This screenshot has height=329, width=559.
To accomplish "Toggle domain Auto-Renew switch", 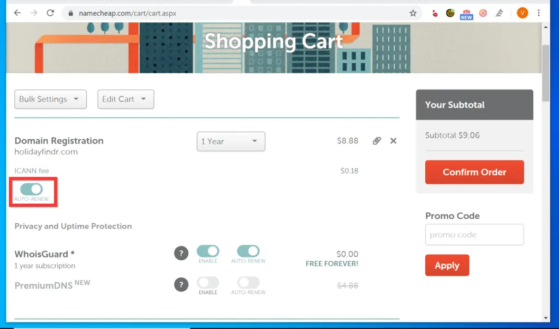I will pyautogui.click(x=31, y=189).
